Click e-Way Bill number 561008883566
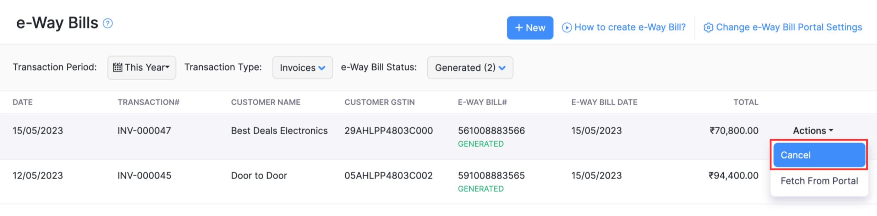The width and height of the screenshot is (877, 216). pyautogui.click(x=492, y=130)
